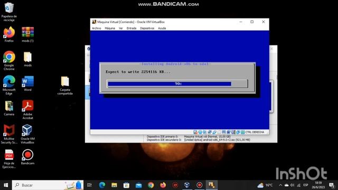
Task: Click the network adapter status icon
Action: [210, 132]
